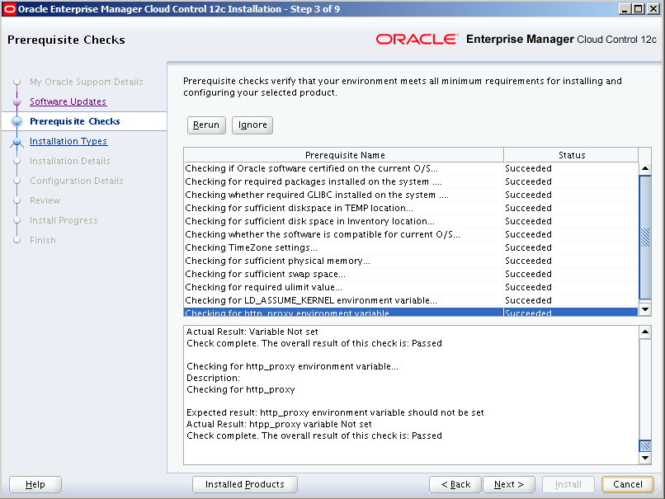Select highlighted 'http_proxy environment variable' row
The width and height of the screenshot is (665, 499).
411,312
